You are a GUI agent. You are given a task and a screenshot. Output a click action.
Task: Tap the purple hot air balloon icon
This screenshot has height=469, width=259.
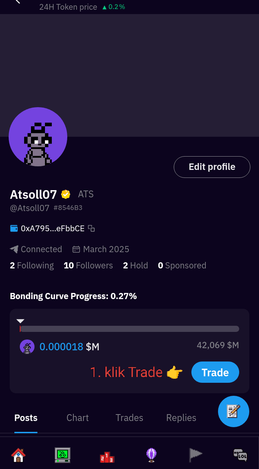(151, 455)
